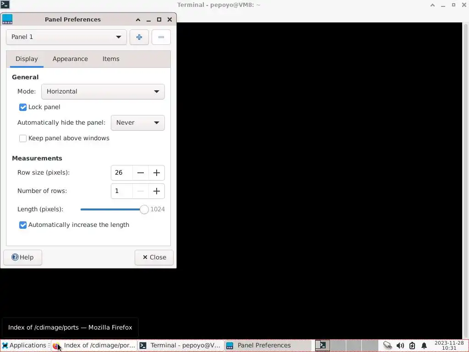Open the Mode dropdown showing Horizontal
The width and height of the screenshot is (469, 352).
(x=103, y=92)
